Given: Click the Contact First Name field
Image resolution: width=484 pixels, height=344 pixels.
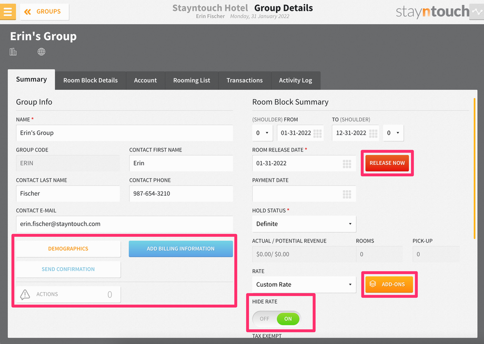Looking at the screenshot, I should [181, 163].
